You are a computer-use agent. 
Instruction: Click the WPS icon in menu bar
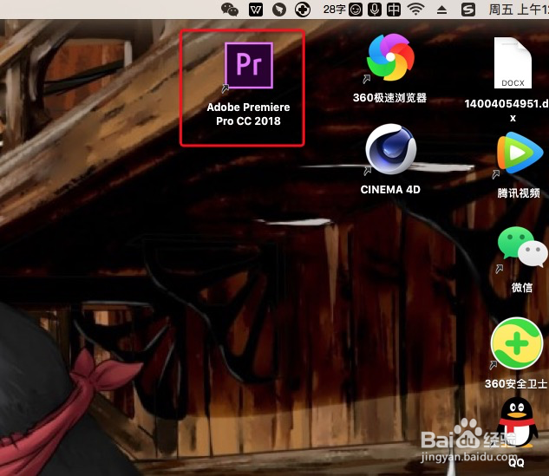click(x=256, y=10)
